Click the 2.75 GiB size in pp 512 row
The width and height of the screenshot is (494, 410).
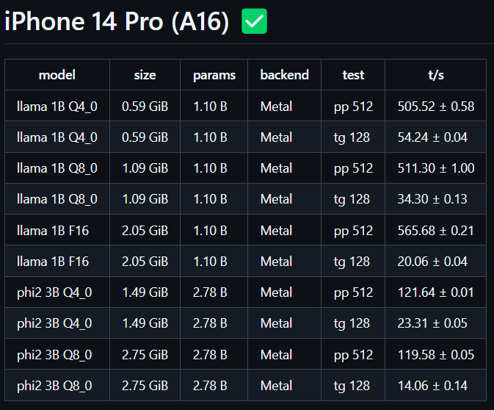click(145, 354)
